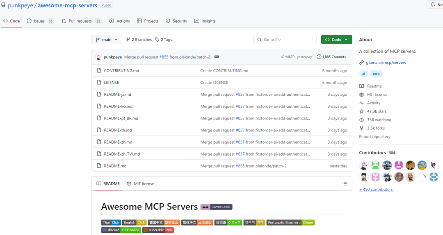Viewport: 443px width, 235px height.
Task: Expand commit message ellipsis icon
Action: pyautogui.click(x=217, y=57)
